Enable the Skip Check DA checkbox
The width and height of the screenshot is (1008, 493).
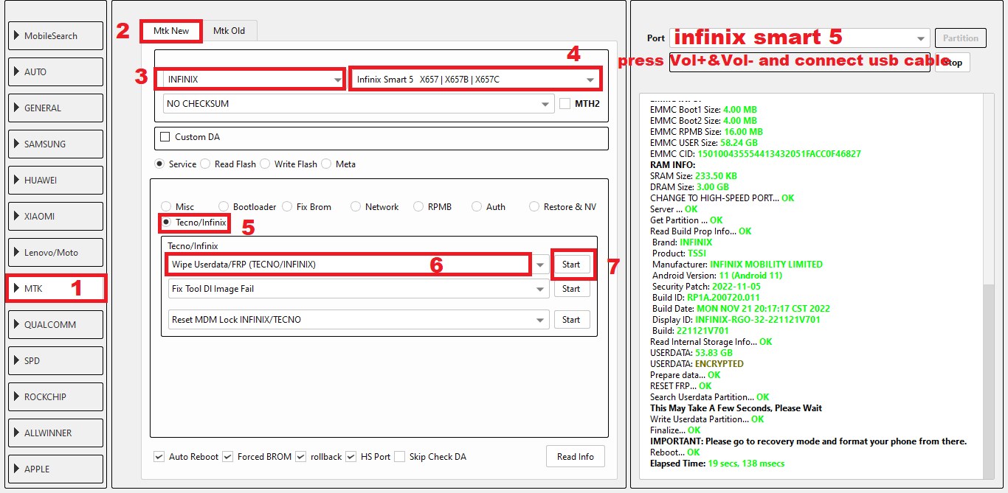[x=399, y=457]
